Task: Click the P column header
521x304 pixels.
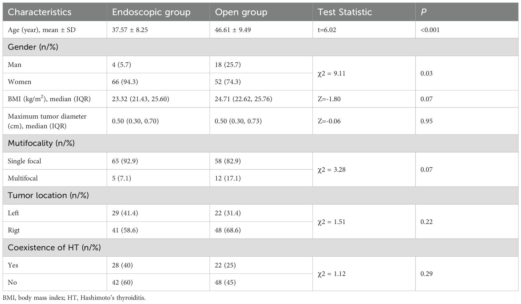Action: tap(467, 12)
